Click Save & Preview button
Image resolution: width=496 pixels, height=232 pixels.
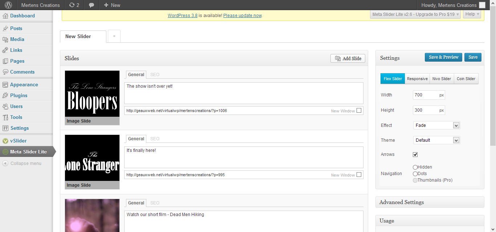pyautogui.click(x=444, y=57)
